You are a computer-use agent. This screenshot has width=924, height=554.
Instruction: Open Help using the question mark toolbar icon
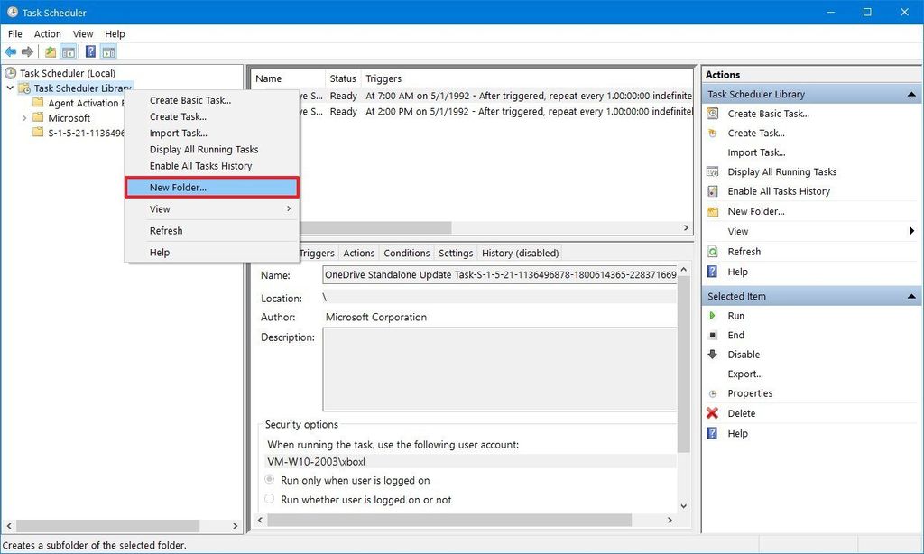[x=88, y=51]
